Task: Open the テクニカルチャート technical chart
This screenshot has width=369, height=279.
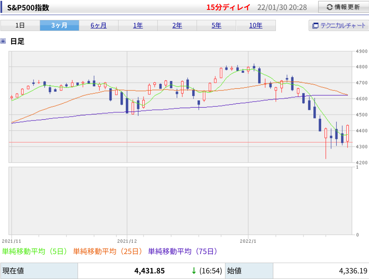Action: coord(338,25)
